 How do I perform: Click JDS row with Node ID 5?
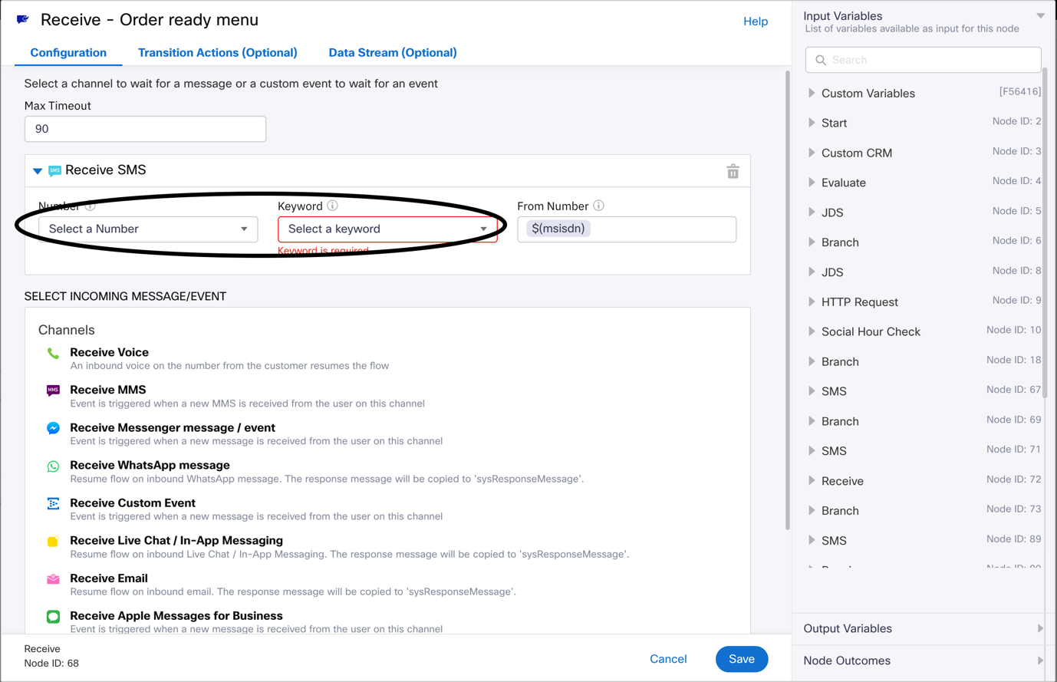point(924,213)
